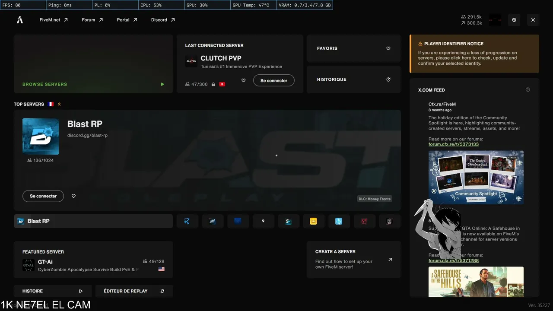The image size is (553, 311).
Task: Open the Portal link
Action: click(x=127, y=20)
